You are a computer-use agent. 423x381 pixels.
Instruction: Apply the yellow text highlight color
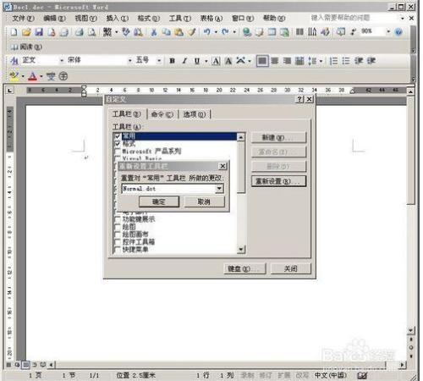[14, 76]
